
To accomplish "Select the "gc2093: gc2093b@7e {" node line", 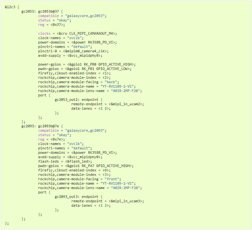I will pyautogui.click(x=42, y=126).
